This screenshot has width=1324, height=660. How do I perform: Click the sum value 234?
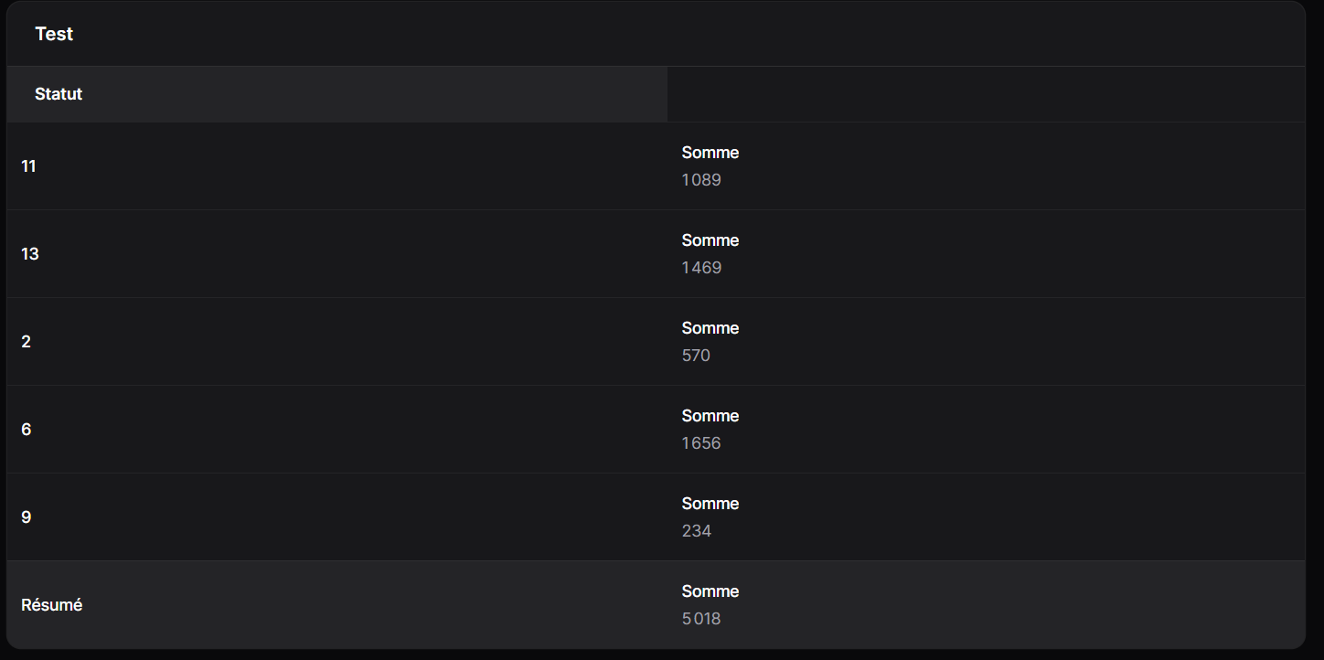pos(697,531)
